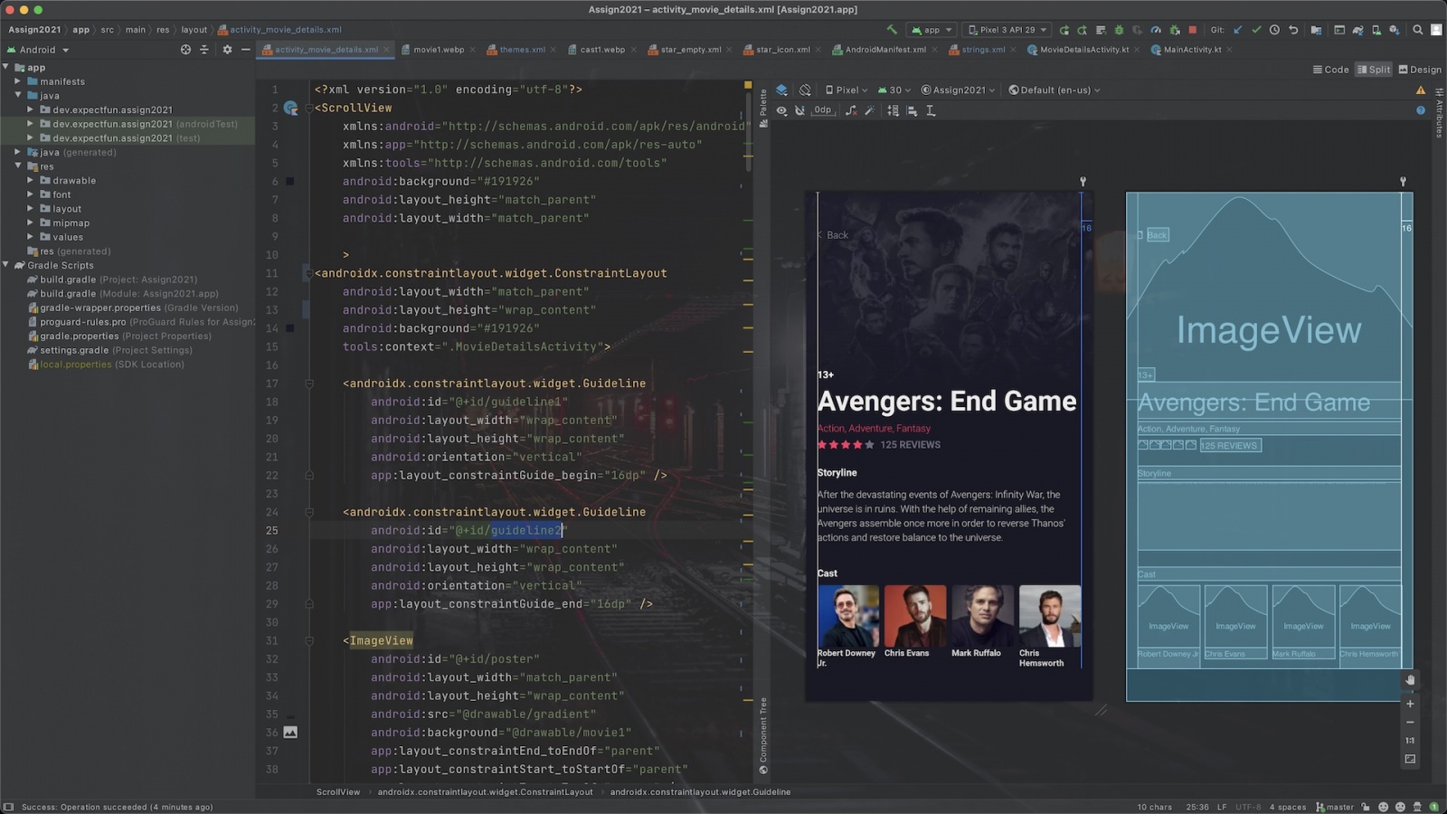
Task: Open the Android project view dropdown
Action: click(x=38, y=50)
